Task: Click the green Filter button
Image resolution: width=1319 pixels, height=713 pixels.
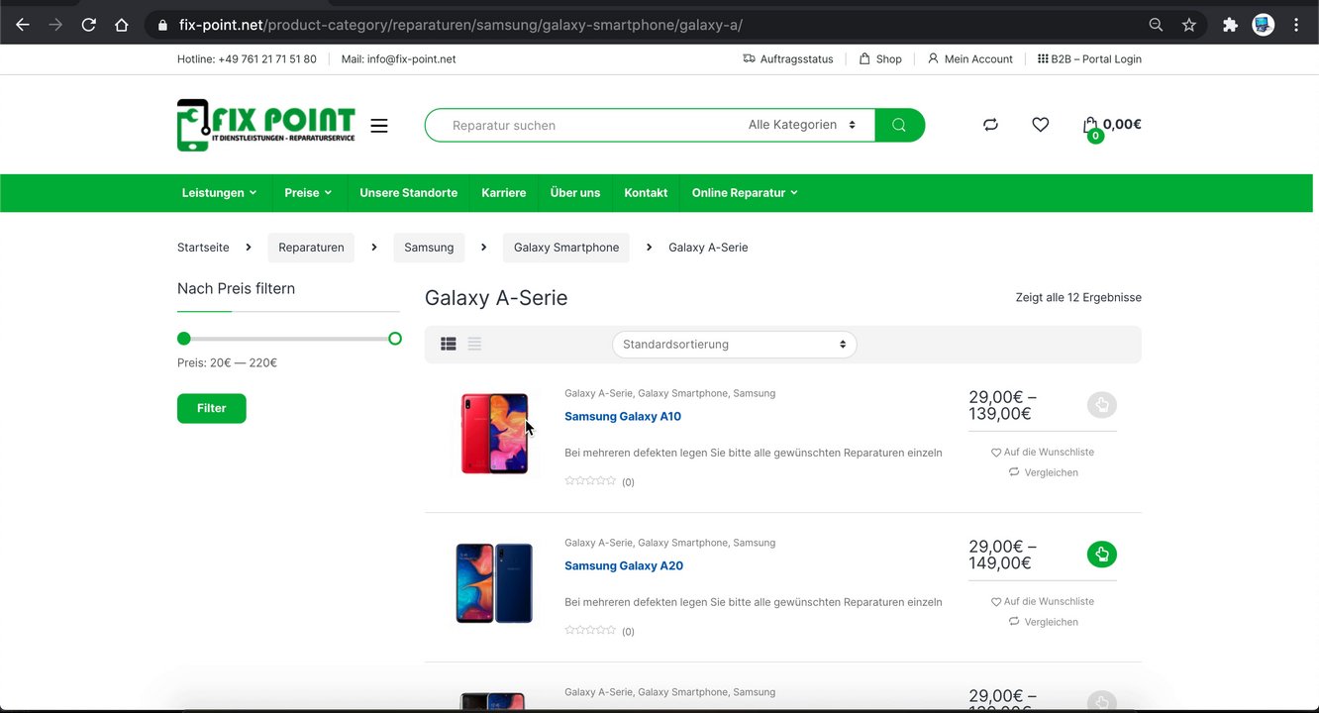Action: point(212,408)
